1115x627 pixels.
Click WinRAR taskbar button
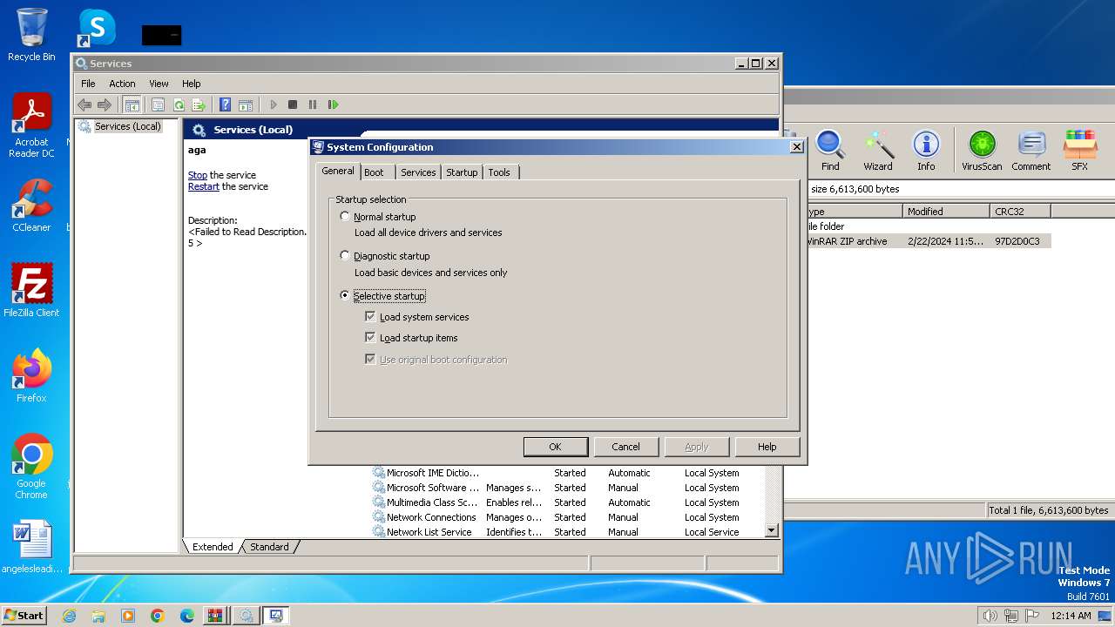[215, 616]
